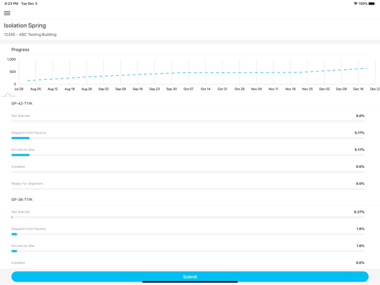
Task: Tap GP-42-T11K Dispatch from Factory 5.17% value
Action: click(x=359, y=133)
